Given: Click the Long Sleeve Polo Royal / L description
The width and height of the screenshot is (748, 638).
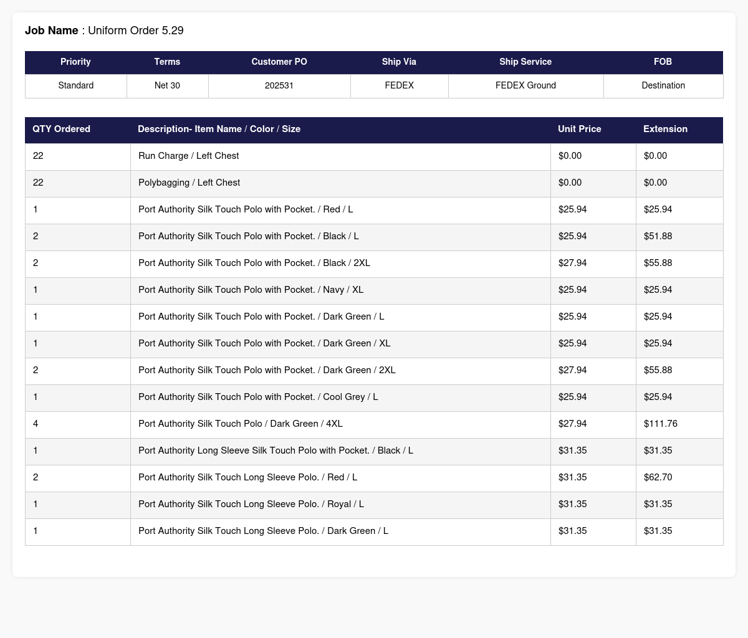Looking at the screenshot, I should [x=251, y=504].
